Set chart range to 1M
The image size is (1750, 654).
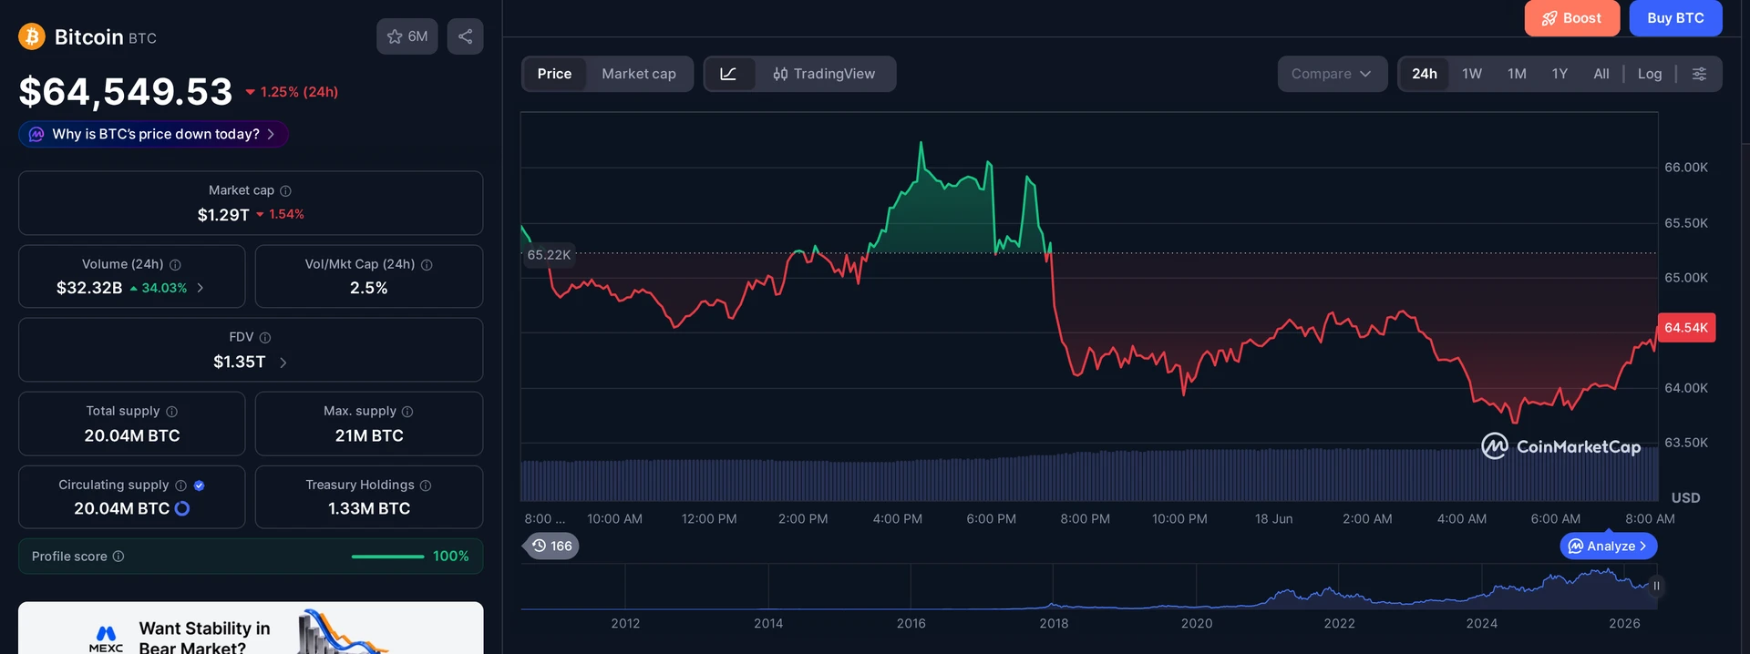(1517, 74)
